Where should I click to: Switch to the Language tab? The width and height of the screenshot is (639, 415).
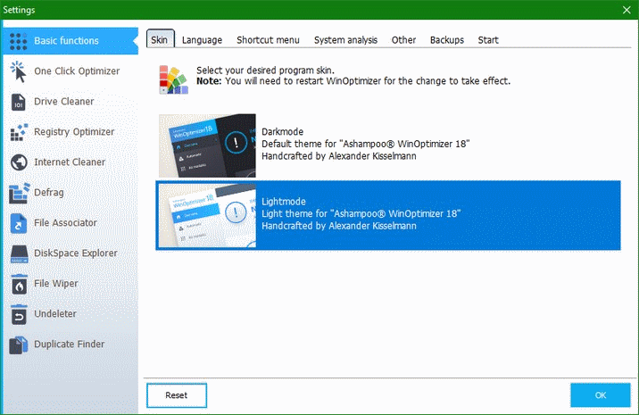pyautogui.click(x=202, y=40)
